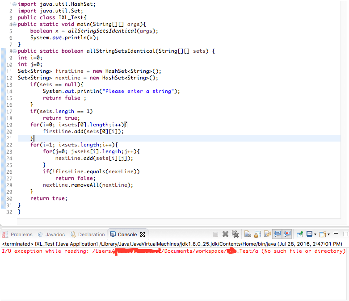Click nextLine declaration on line 12

(x=88, y=78)
